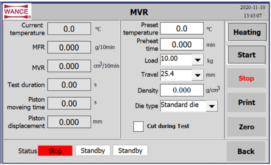Select the Preheat time input field
This screenshot has width=271, height=165.
pyautogui.click(x=182, y=44)
